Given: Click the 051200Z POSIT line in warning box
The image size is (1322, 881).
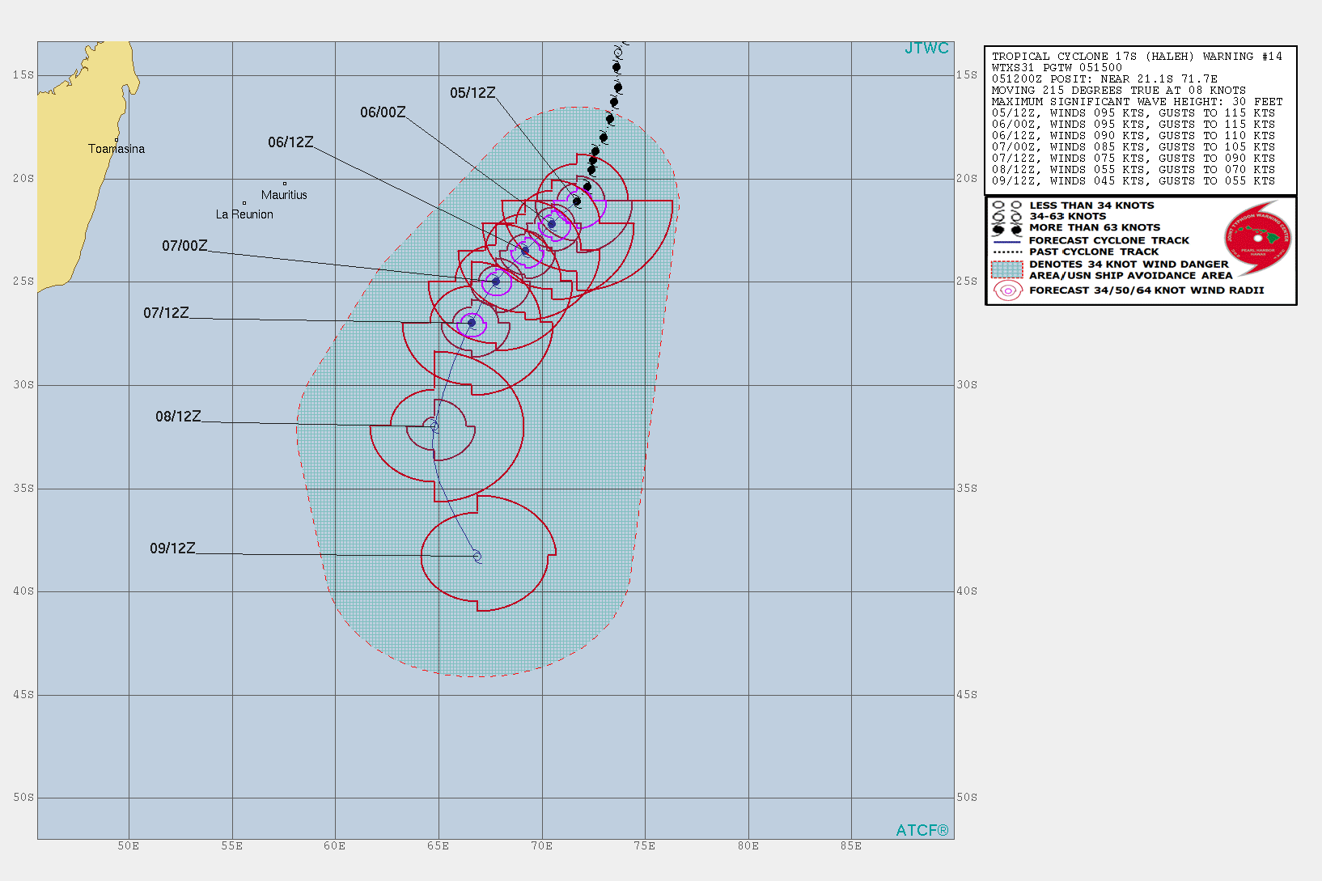Looking at the screenshot, I should coord(1104,79).
